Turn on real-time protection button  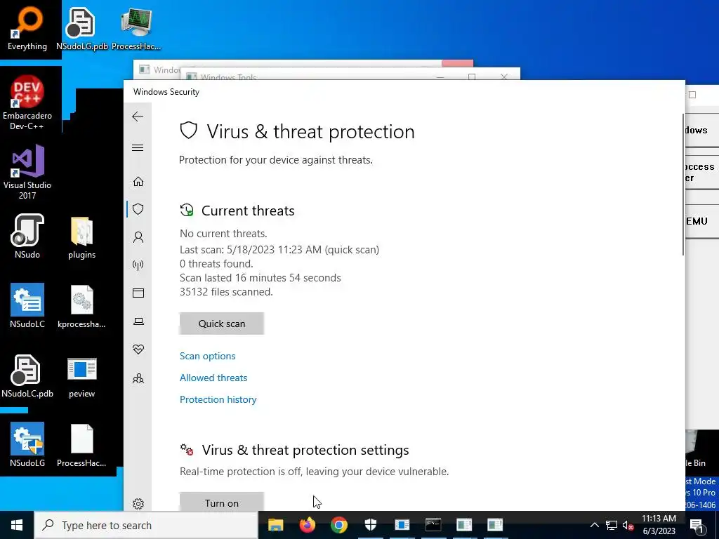tap(221, 503)
